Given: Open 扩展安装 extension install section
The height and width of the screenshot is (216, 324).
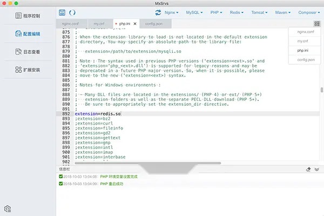Looking at the screenshot, I should tap(28, 70).
